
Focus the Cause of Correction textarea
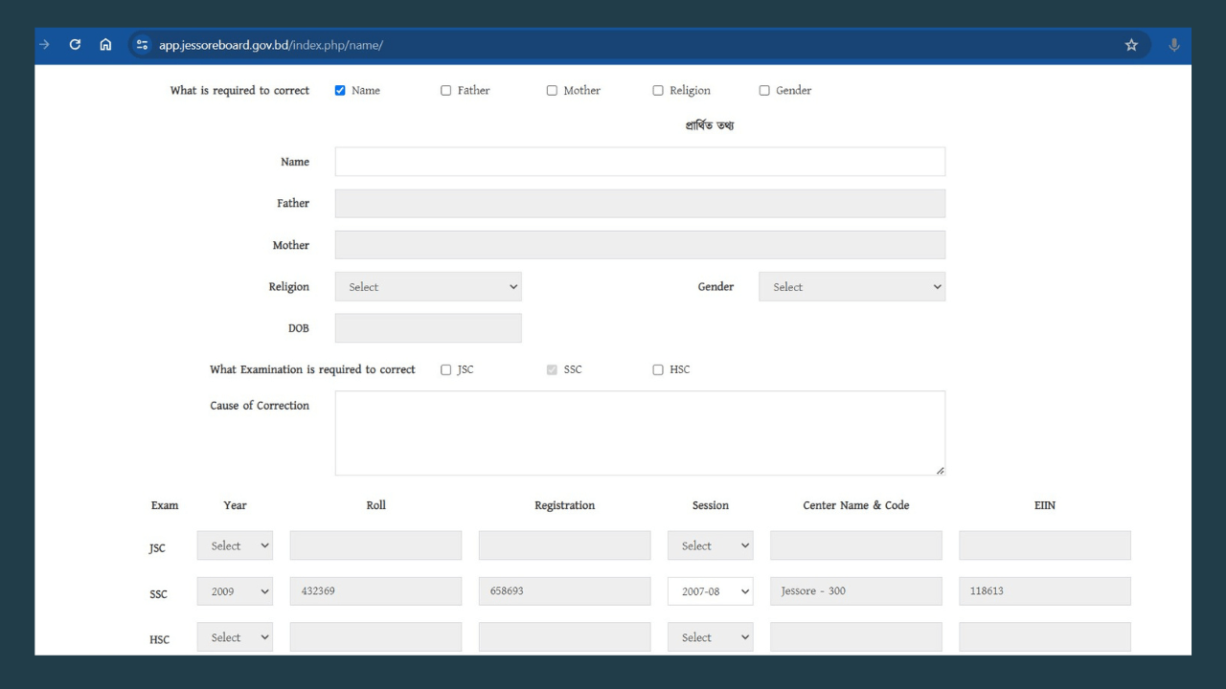[x=640, y=433]
